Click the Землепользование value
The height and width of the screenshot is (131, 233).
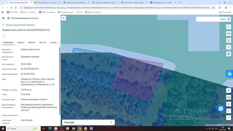(x=30, y=56)
